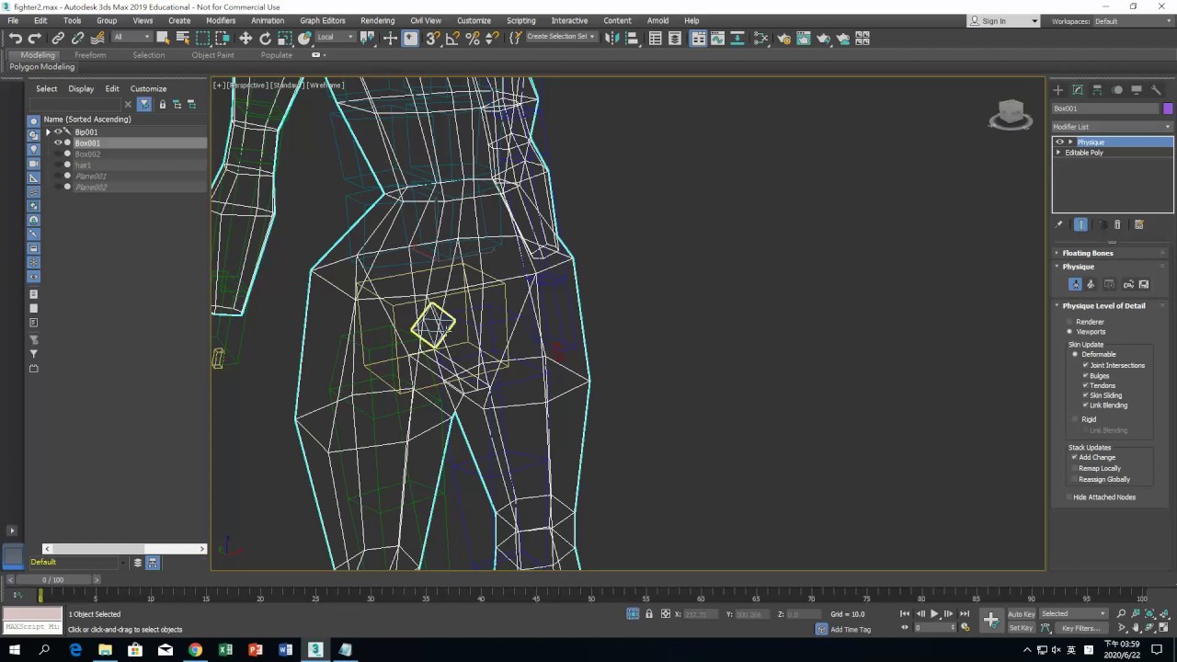Viewport: 1177px width, 662px height.
Task: Uncheck the Tendons checkbox
Action: pos(1085,385)
